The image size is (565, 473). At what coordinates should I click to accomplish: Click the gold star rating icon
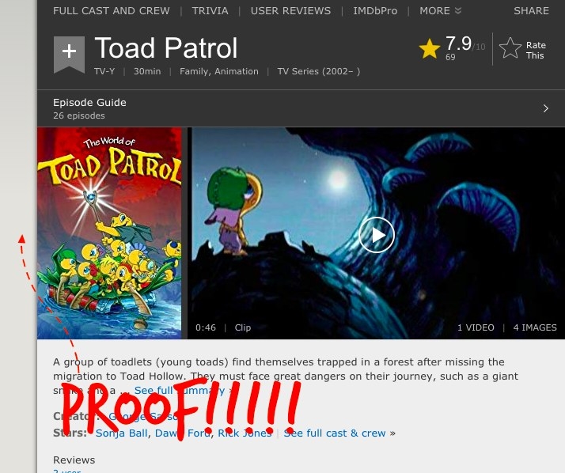(x=429, y=49)
